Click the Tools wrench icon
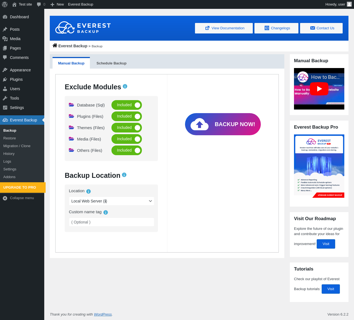 pyautogui.click(x=5, y=98)
